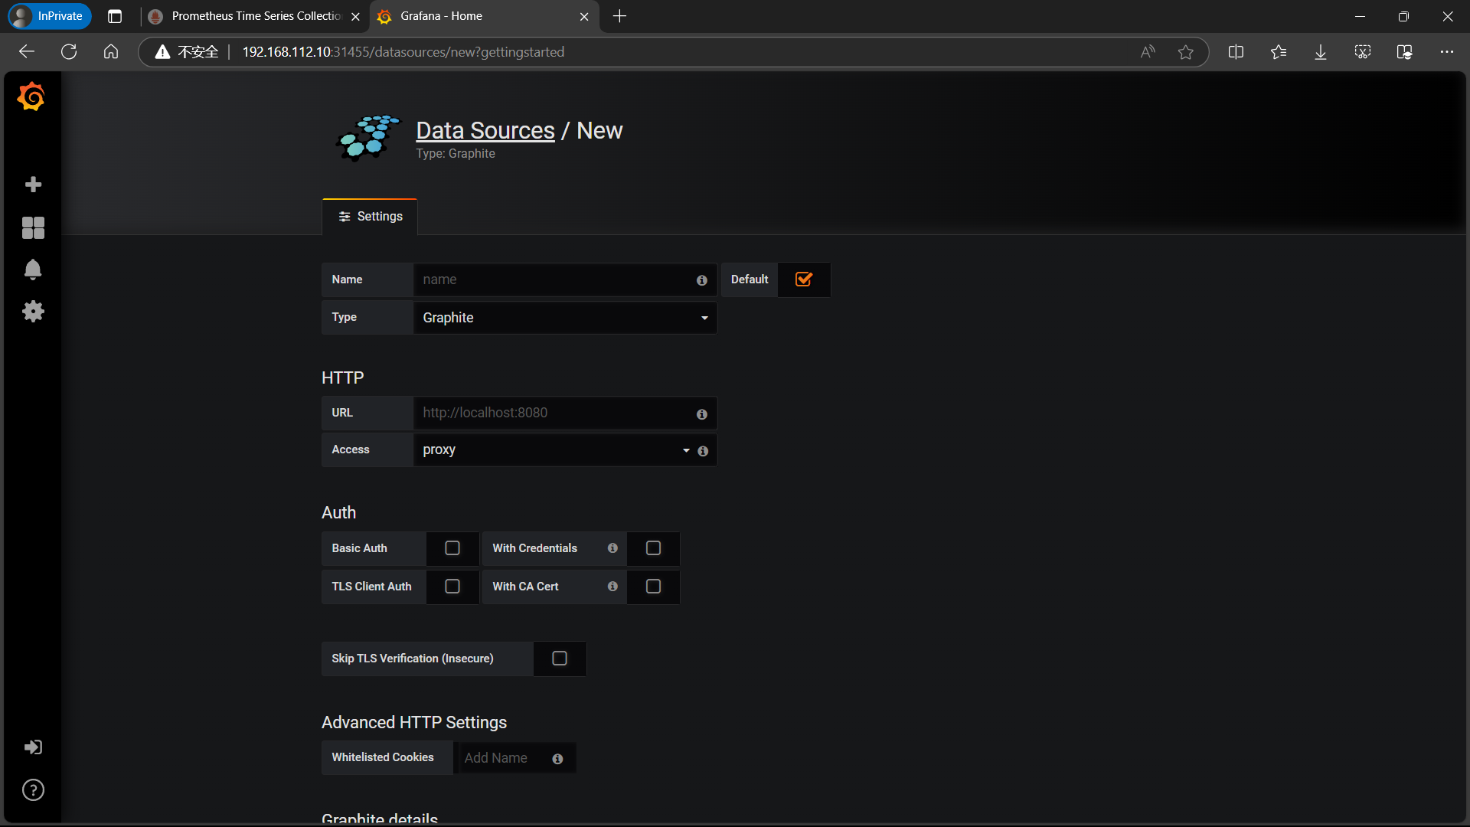This screenshot has height=827, width=1470.
Task: Open the Help question mark icon
Action: (33, 789)
